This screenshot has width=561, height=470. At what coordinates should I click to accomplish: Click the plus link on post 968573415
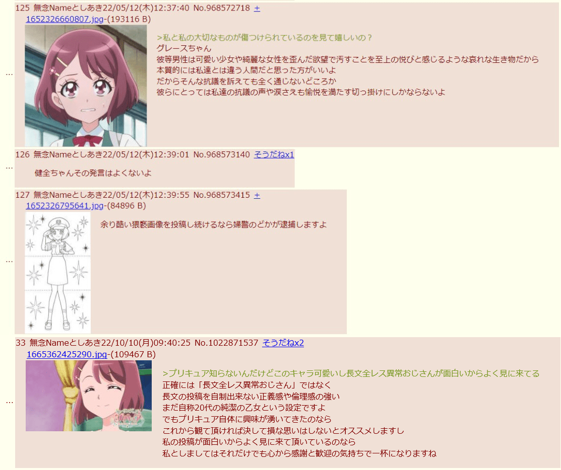click(257, 195)
